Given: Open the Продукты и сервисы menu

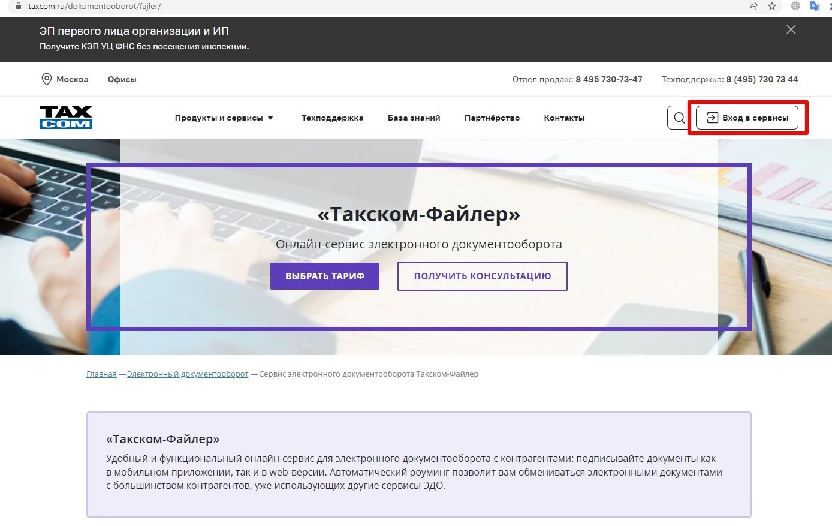Looking at the screenshot, I should pos(224,118).
